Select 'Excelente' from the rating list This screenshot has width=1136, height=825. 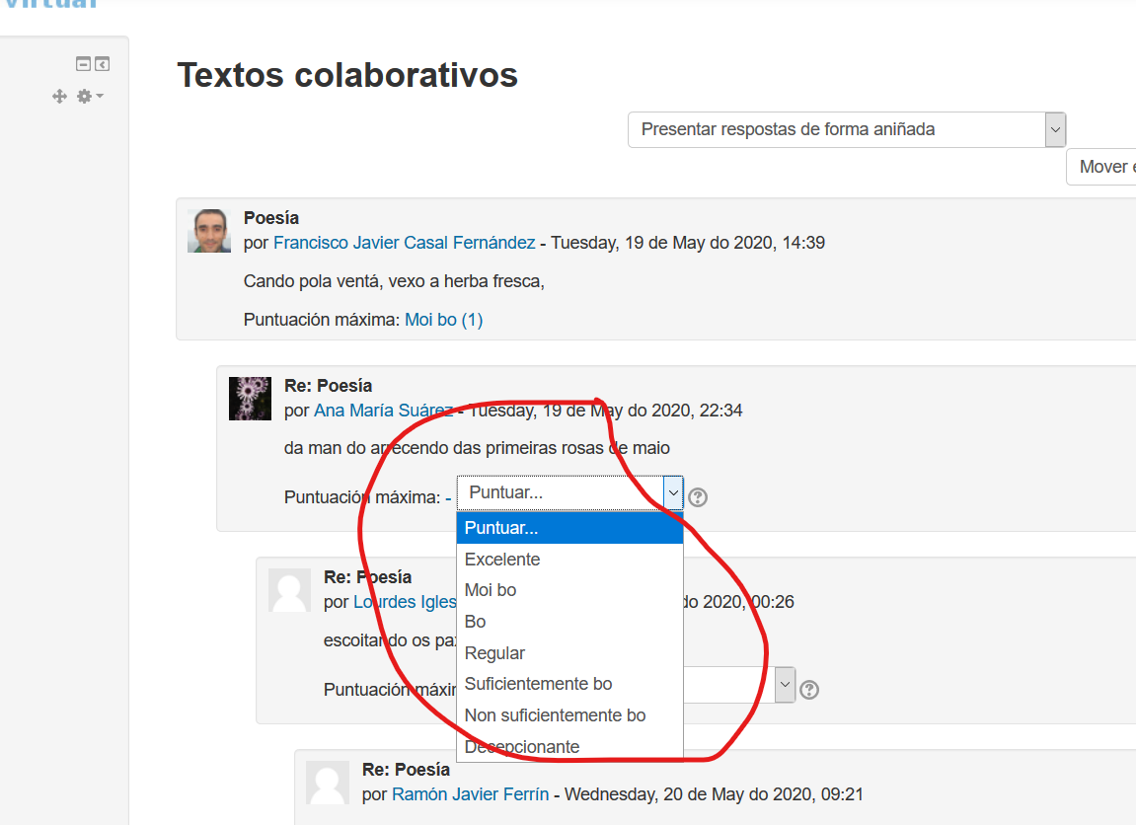[502, 560]
